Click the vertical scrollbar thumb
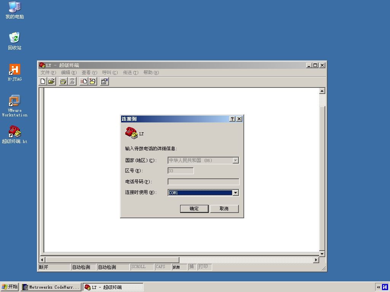 click(x=322, y=178)
